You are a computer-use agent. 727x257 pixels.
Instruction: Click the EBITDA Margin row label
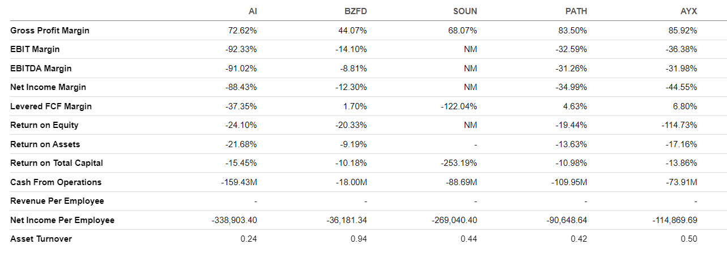(41, 68)
